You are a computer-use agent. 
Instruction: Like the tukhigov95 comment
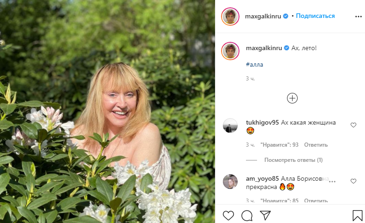[353, 125]
